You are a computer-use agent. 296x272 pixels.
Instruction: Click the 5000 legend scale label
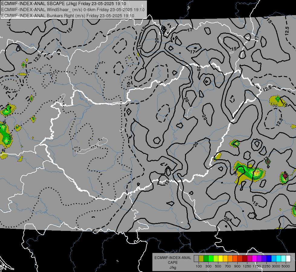tap(286, 266)
